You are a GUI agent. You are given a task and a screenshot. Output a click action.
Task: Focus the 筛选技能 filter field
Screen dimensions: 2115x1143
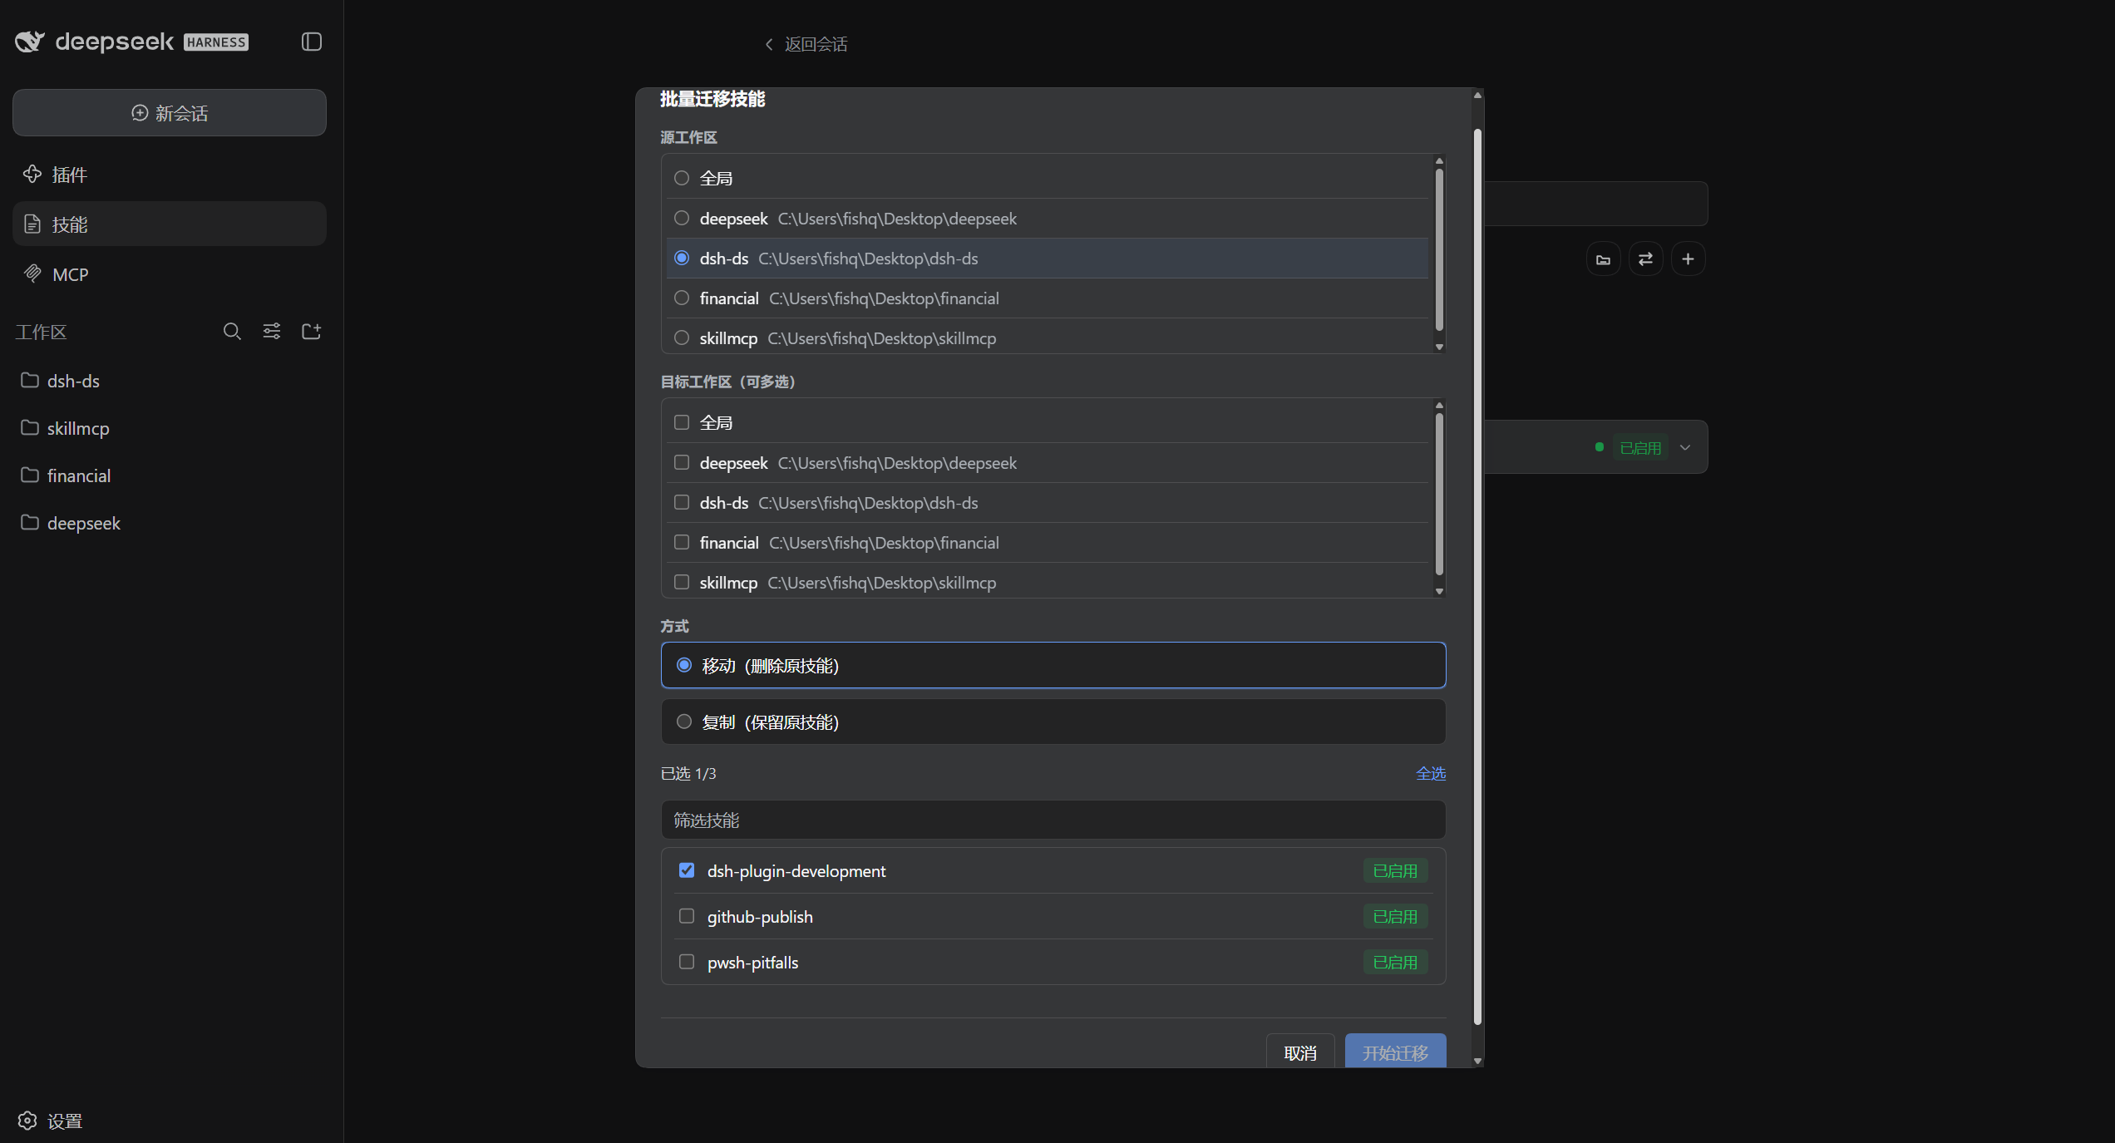(1053, 820)
